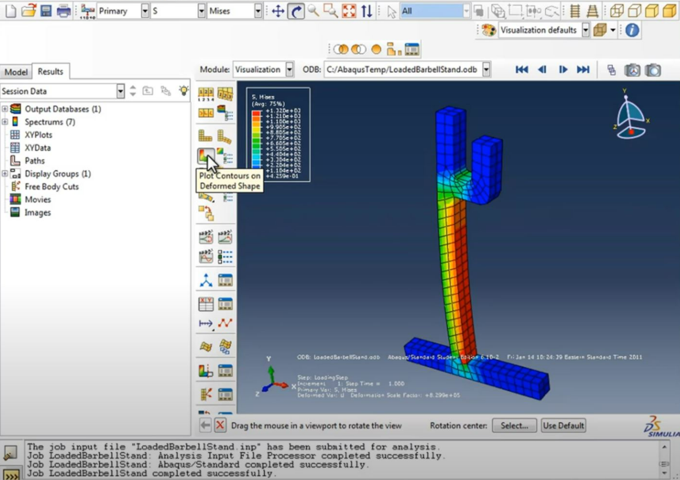This screenshot has width=680, height=480.
Task: Open the ODB file path dropdown
Action: [486, 69]
